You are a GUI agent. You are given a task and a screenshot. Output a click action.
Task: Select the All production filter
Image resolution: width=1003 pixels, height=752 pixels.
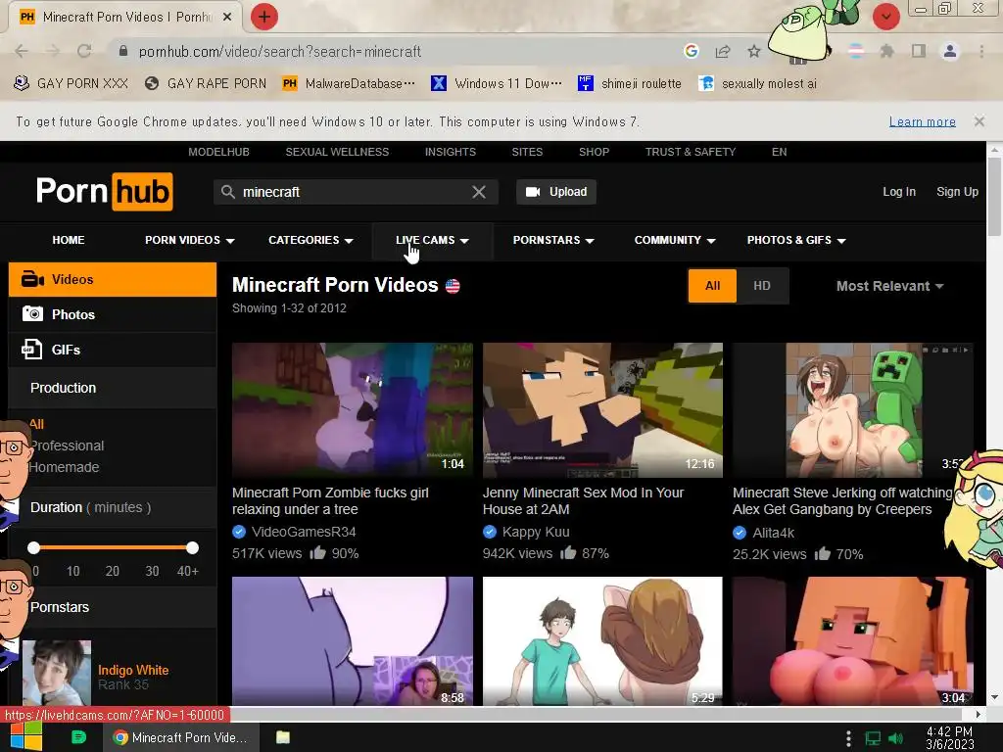36,424
